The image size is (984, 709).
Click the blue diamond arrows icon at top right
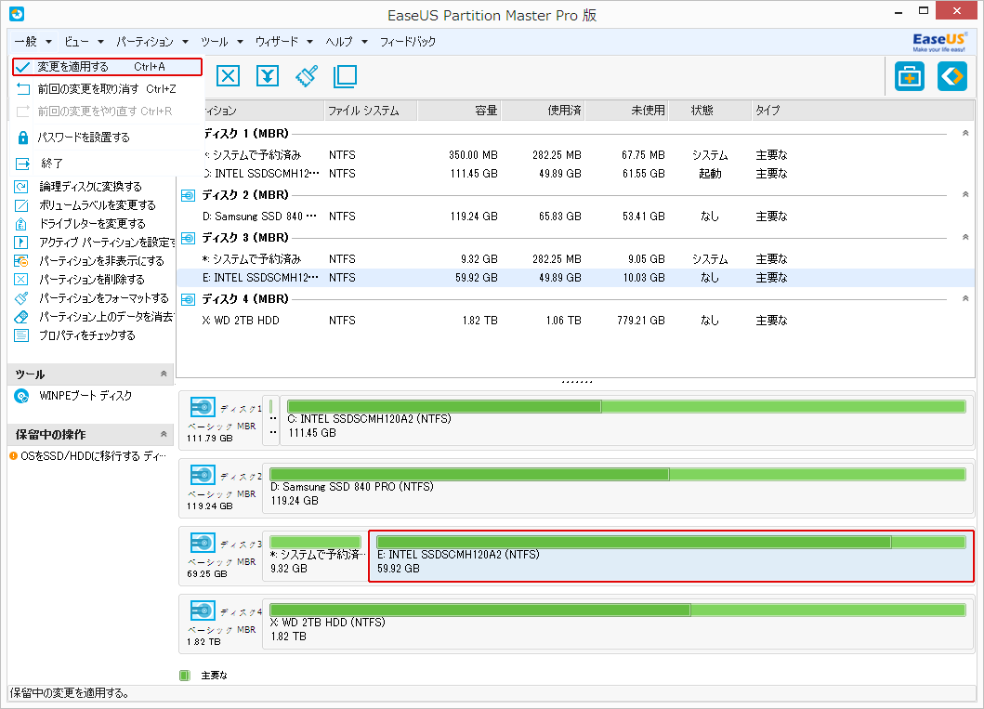click(x=952, y=76)
